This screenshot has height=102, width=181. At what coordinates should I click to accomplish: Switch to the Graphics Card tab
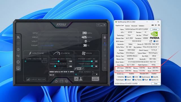[119, 25]
